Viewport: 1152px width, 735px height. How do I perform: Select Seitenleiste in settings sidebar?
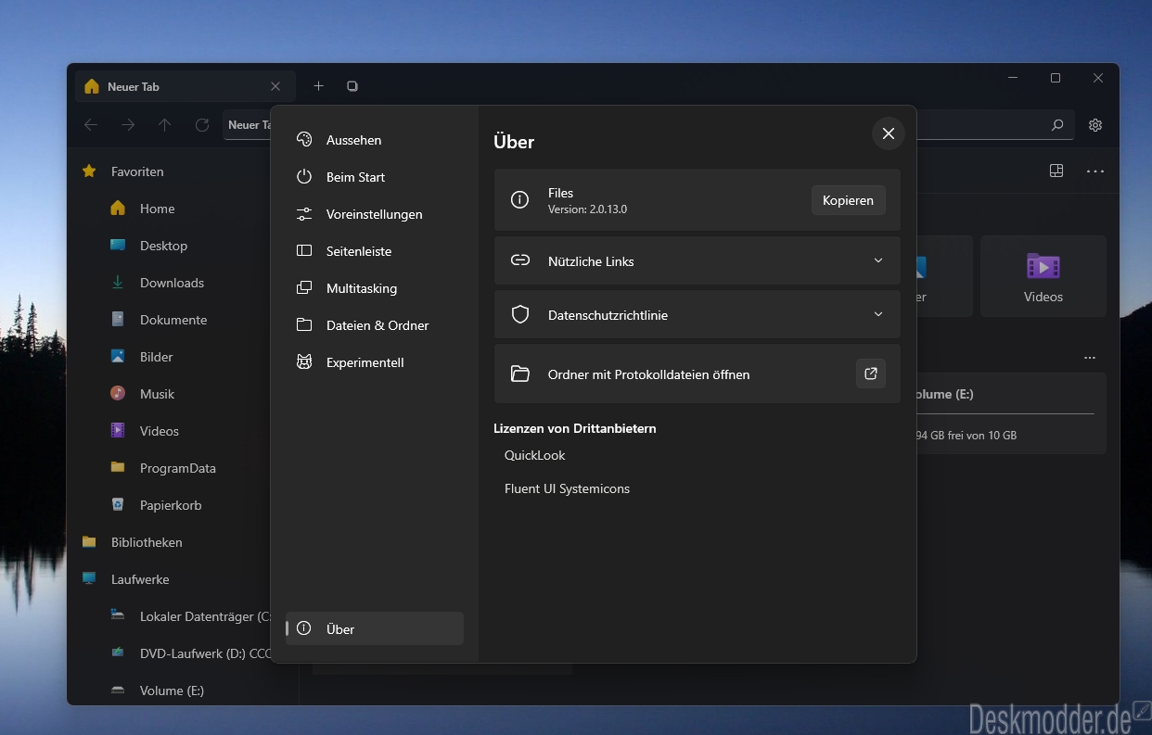point(375,251)
